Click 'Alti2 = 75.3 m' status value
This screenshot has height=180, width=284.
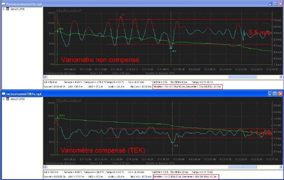pos(95,177)
